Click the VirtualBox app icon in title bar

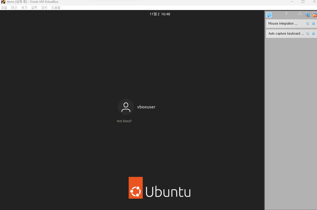(x=3, y=2)
